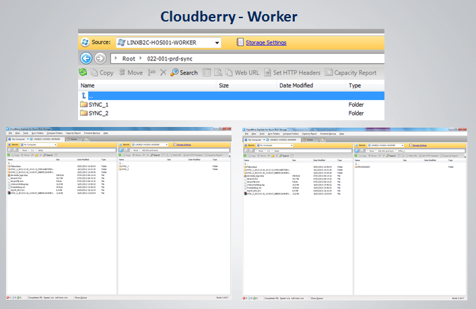Expand the arrow before Root breadcrumb

pyautogui.click(x=116, y=58)
